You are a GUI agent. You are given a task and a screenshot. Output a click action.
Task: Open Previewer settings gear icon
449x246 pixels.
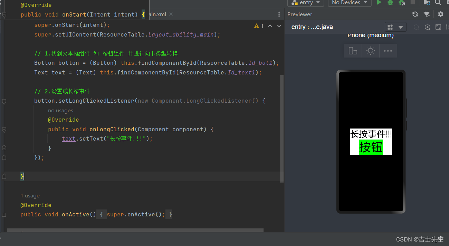440,14
